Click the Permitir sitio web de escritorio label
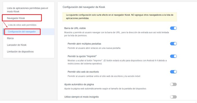Screen dimensions: 197x103 click(x=83, y=72)
